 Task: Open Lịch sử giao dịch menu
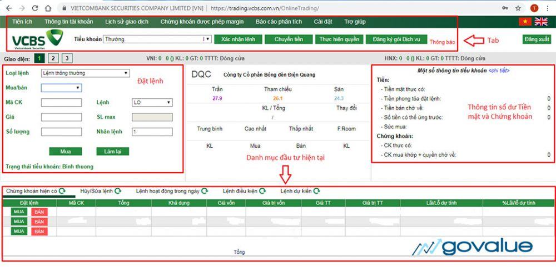(126, 22)
